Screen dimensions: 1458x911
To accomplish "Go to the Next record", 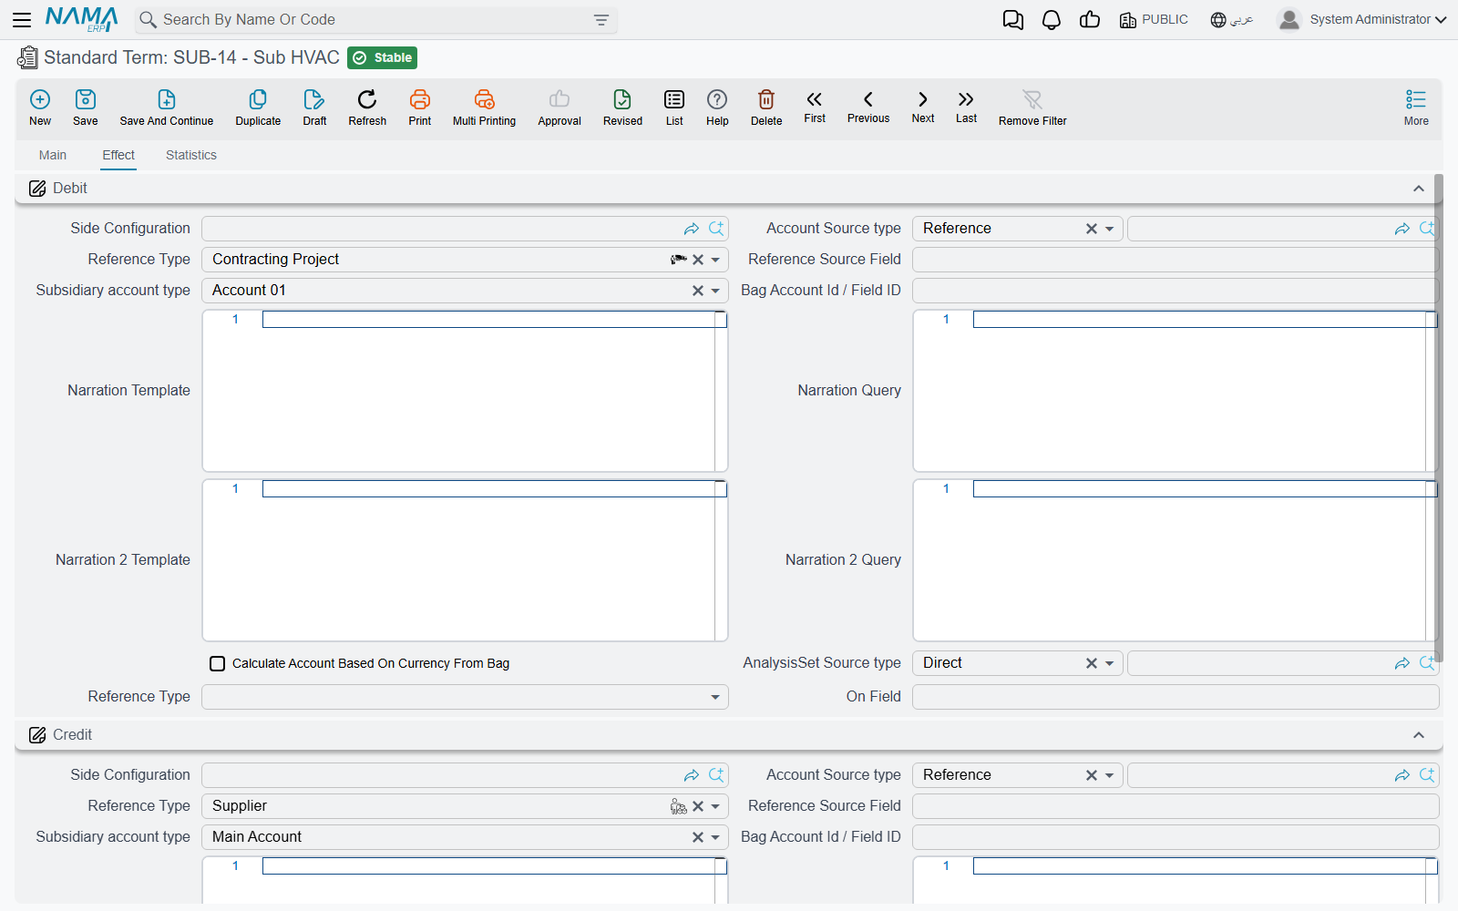I will (923, 107).
